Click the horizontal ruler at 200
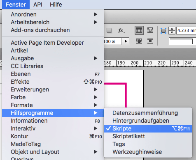Image resolution: width=196 pixels, height=160 pixels. pyautogui.click(x=135, y=63)
